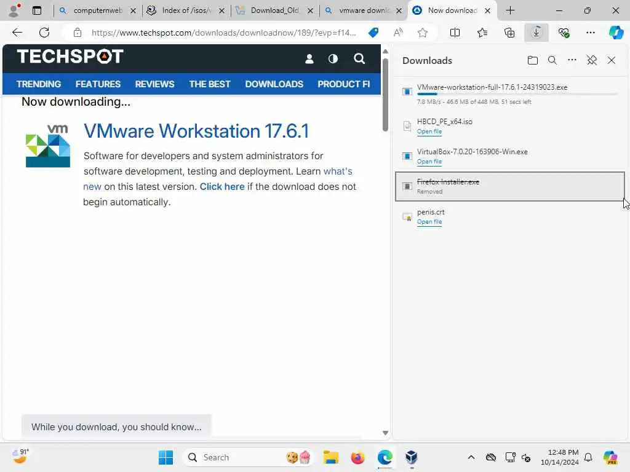Click the page vertical scrollbar thumb
The height and width of the screenshot is (472, 630).
click(385, 95)
